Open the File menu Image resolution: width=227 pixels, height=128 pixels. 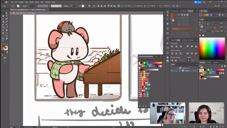click(x=12, y=2)
